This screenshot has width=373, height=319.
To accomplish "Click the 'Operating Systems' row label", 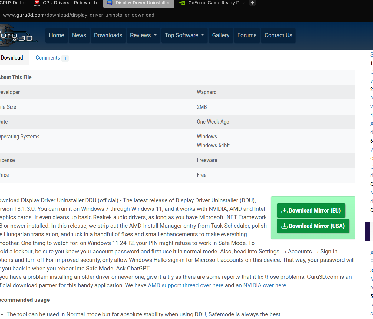I will 20,137.
